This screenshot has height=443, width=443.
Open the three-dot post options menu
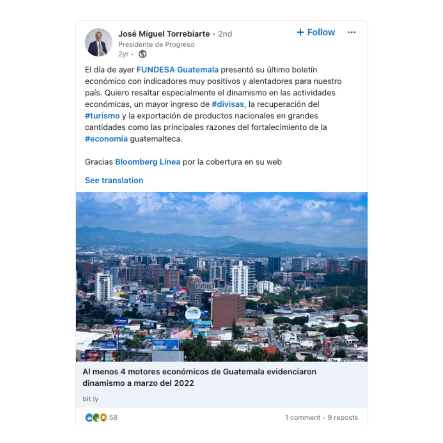coord(352,32)
